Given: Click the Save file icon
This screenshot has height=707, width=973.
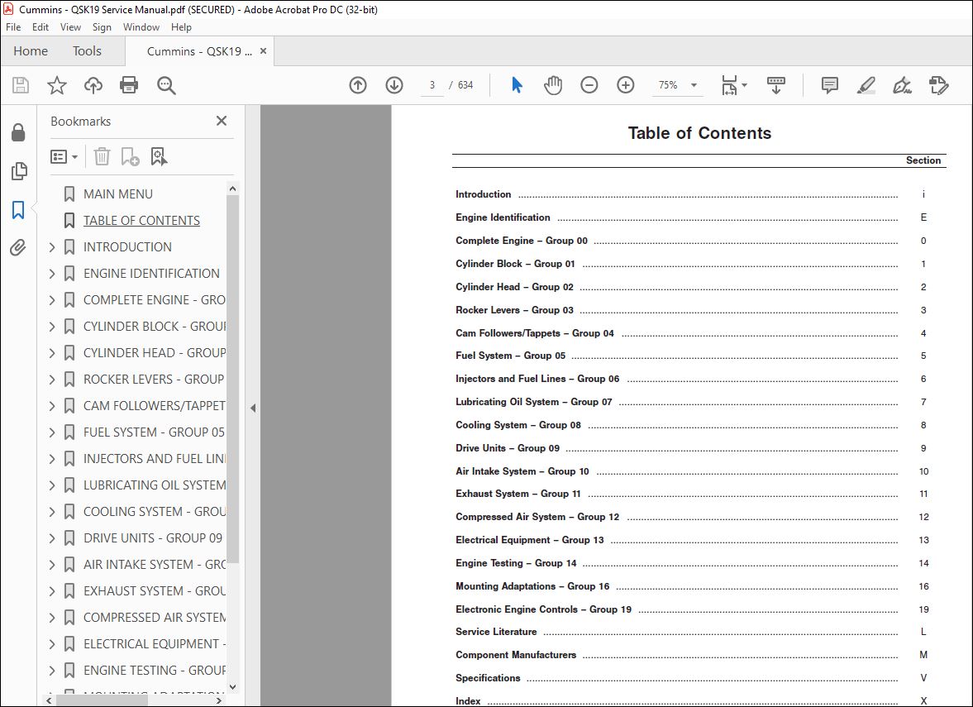Looking at the screenshot, I should (21, 85).
